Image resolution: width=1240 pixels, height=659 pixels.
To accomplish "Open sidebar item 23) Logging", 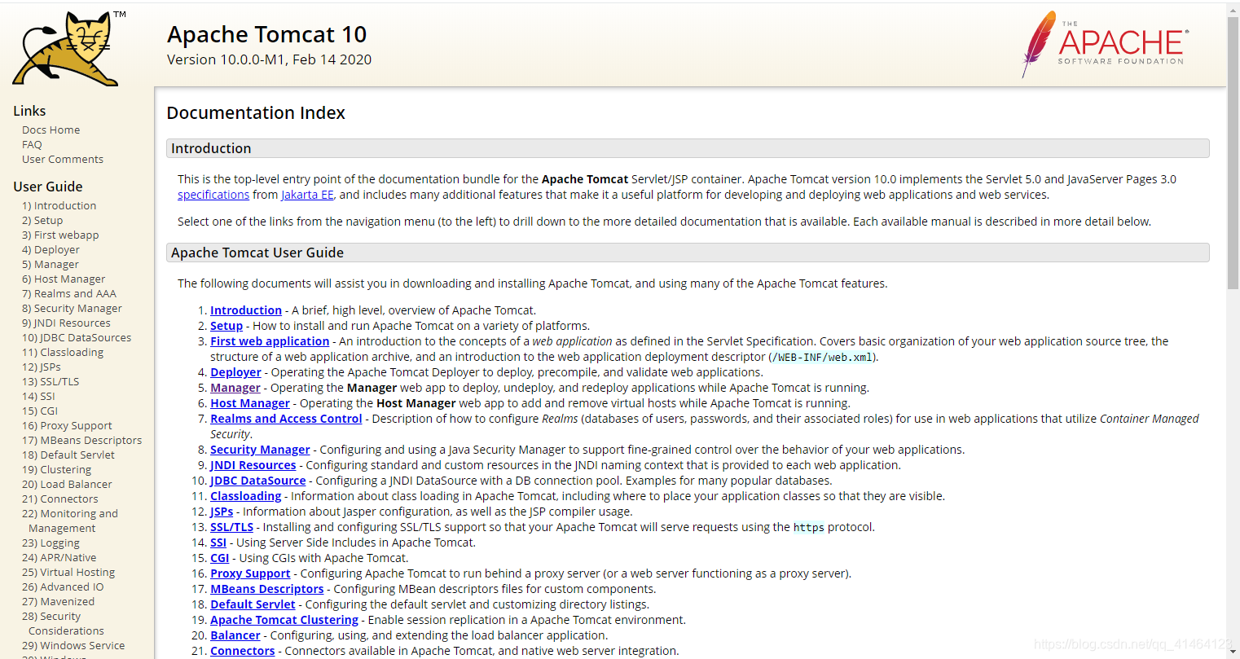I will (51, 543).
